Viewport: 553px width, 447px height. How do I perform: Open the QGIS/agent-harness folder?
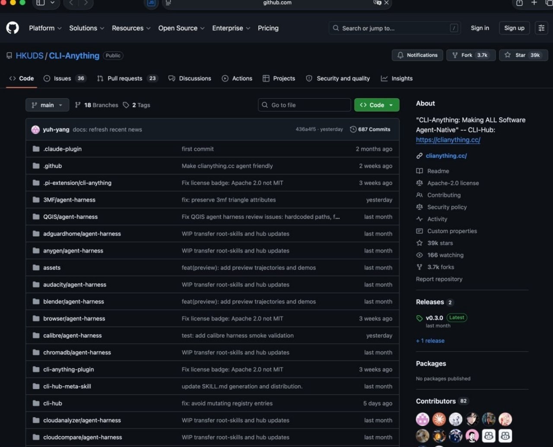coord(70,217)
